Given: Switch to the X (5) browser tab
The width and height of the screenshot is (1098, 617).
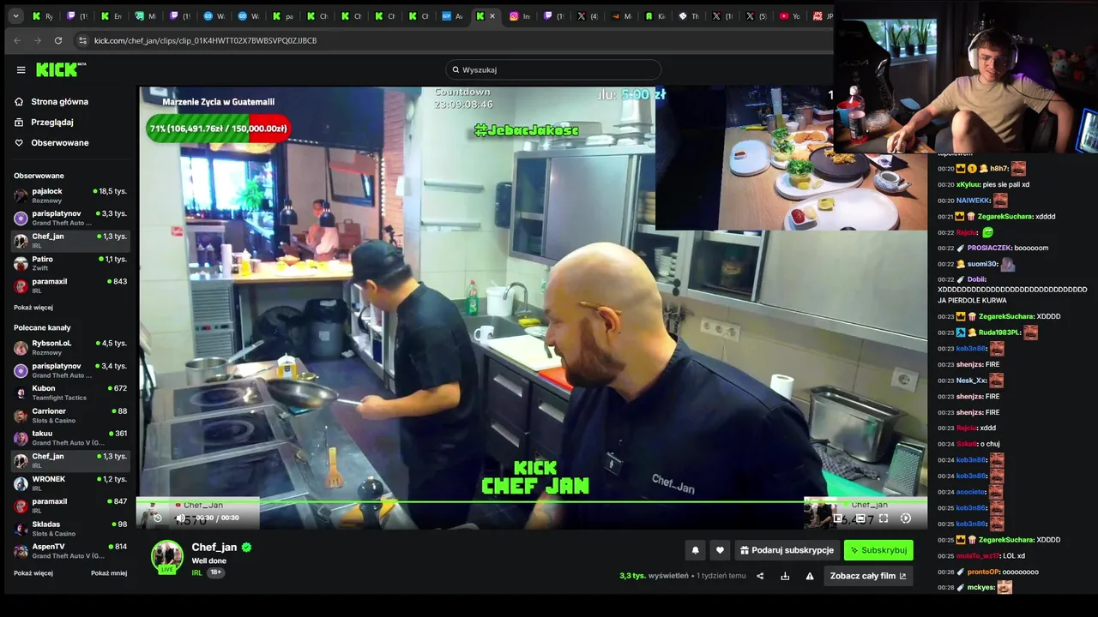Looking at the screenshot, I should point(757,16).
